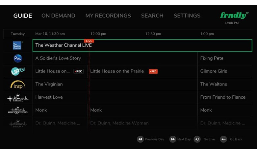Viewport: 257px width, 154px height.
Task: Click REC badge on 11:30 Little House
Action: pyautogui.click(x=79, y=71)
